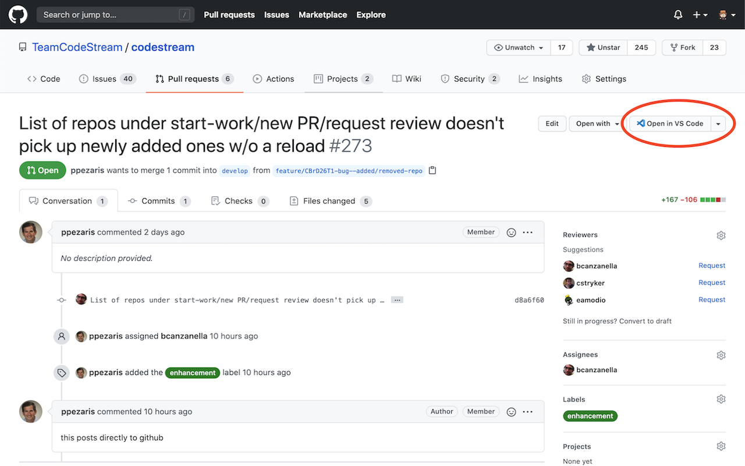Expand the commit message ellipsis
Image resolution: width=745 pixels, height=466 pixels.
tap(397, 300)
